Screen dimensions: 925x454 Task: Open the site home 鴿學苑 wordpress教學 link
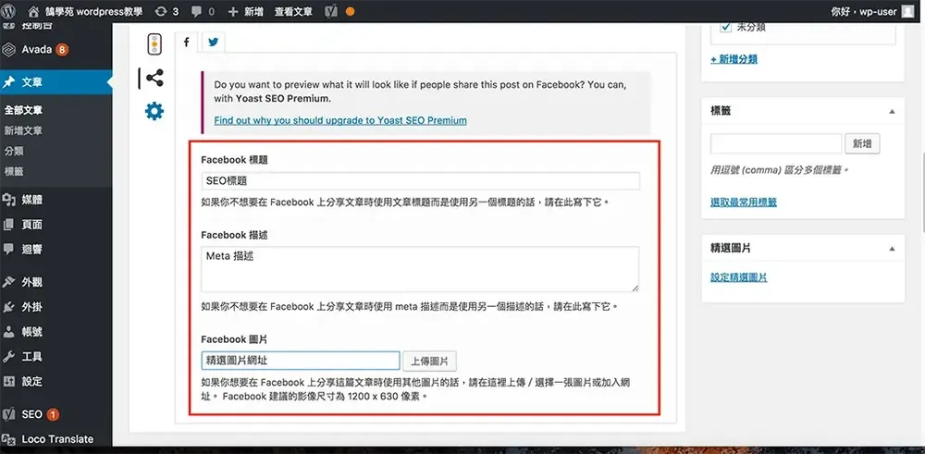[85, 11]
